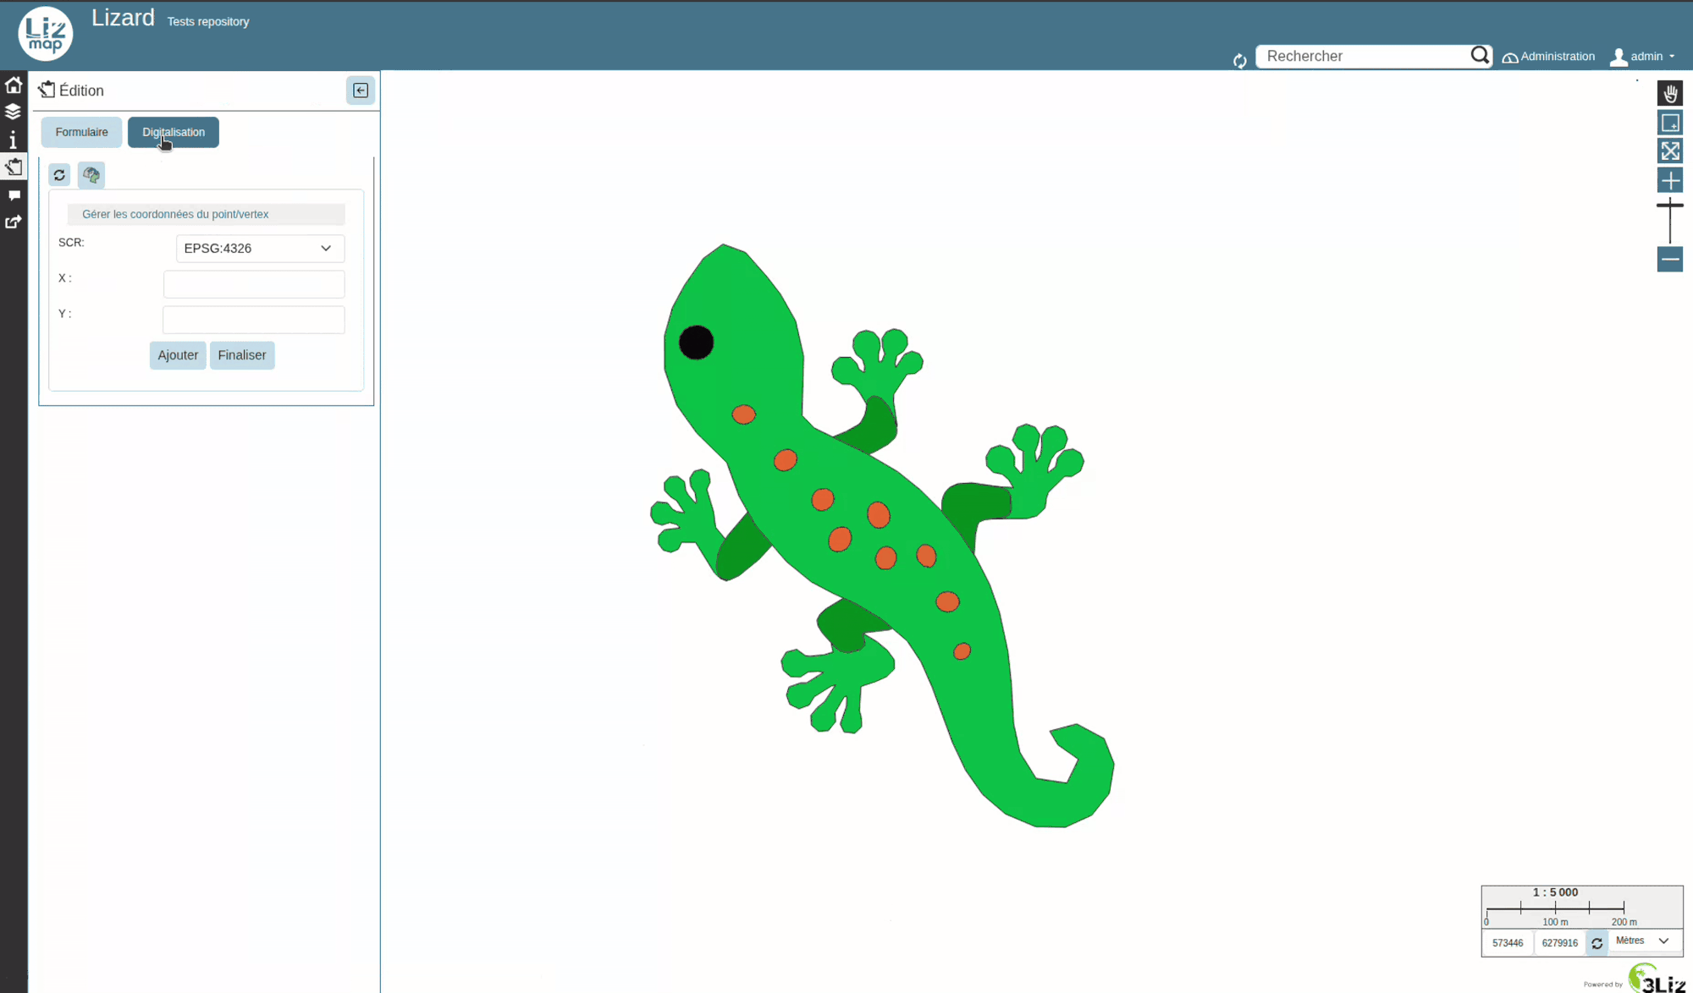
Task: Click the restart drawing refresh icon
Action: (59, 175)
